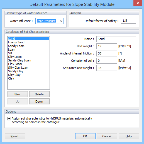This screenshot has width=144, height=144.
Task: Toggle the assign soil characteristics automatically checkbox
Action: pyautogui.click(x=9, y=118)
